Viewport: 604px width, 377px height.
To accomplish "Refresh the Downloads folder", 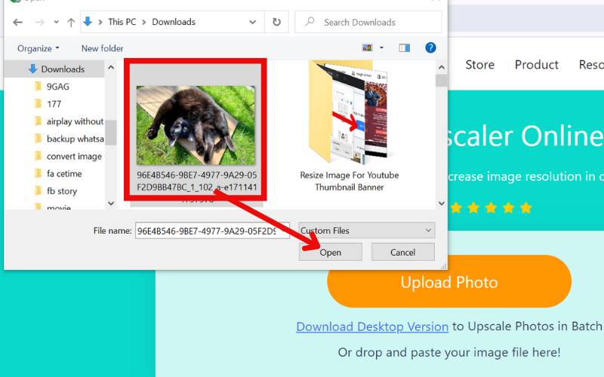I will click(276, 22).
